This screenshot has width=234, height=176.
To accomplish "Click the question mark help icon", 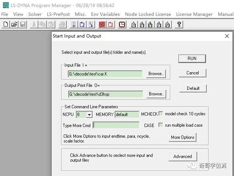I will [179, 24].
